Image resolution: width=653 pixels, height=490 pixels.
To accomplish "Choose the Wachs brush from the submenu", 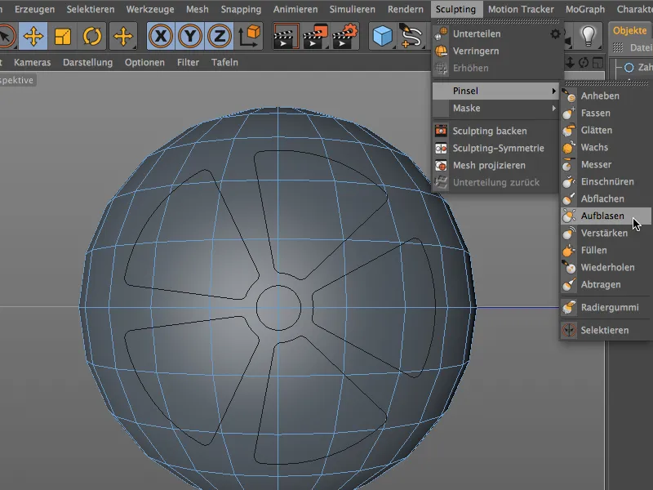I will click(x=594, y=148).
